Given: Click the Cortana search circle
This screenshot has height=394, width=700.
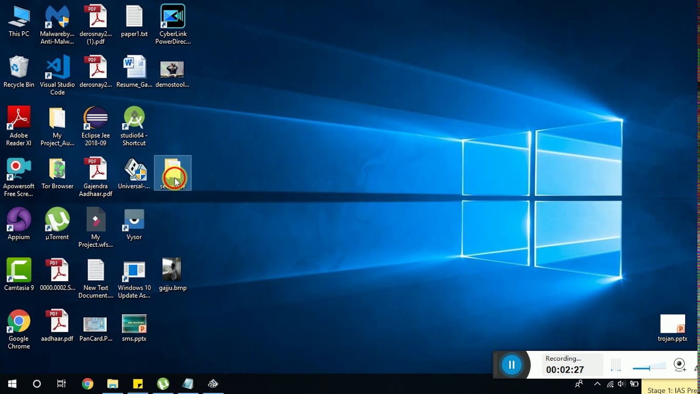Looking at the screenshot, I should click(x=37, y=384).
